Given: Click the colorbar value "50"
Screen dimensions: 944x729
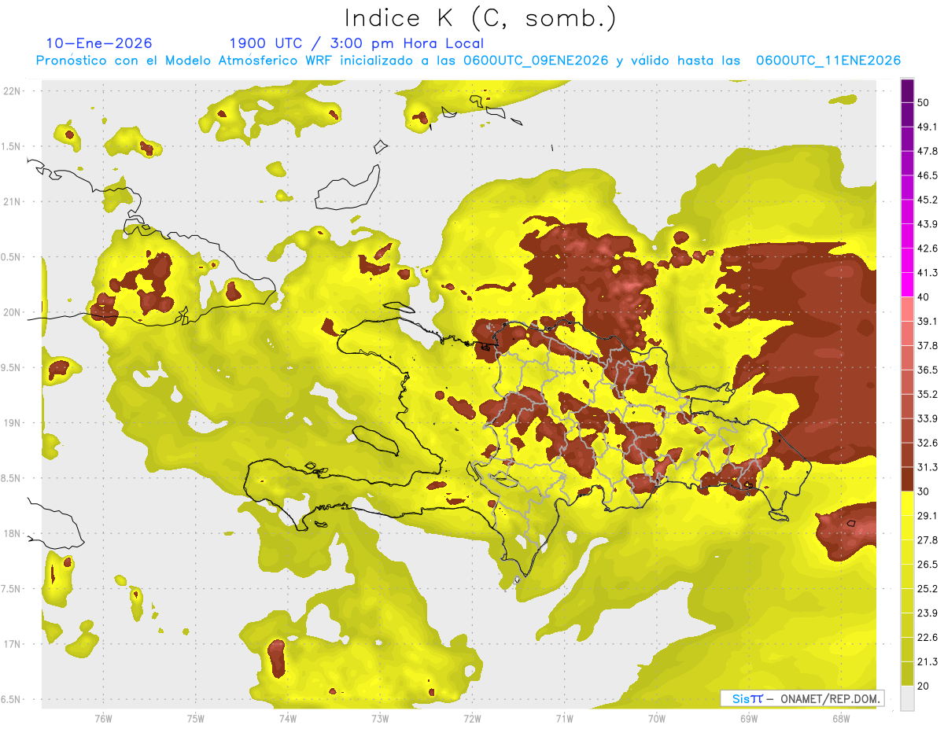Looking at the screenshot, I should click(x=924, y=102).
